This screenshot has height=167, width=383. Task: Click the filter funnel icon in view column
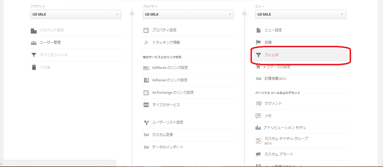[x=258, y=55]
